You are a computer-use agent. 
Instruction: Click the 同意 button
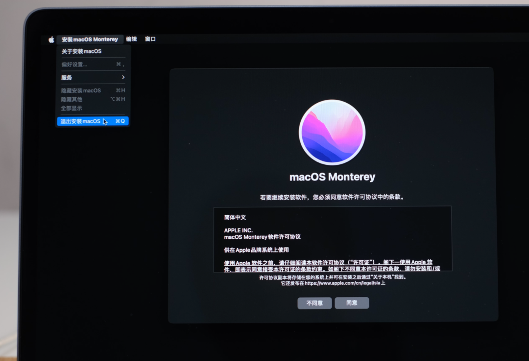click(x=352, y=303)
